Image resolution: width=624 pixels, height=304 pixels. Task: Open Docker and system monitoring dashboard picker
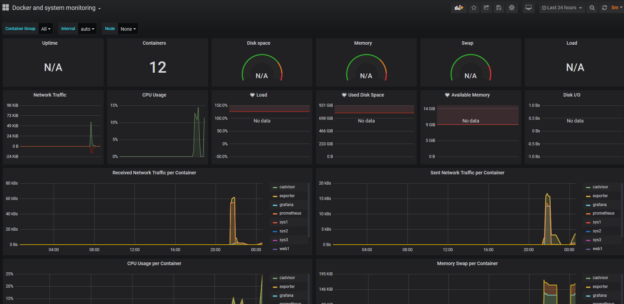pyautogui.click(x=56, y=8)
